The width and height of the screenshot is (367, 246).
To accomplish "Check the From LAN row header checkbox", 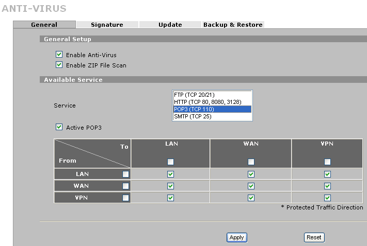I will click(125, 174).
